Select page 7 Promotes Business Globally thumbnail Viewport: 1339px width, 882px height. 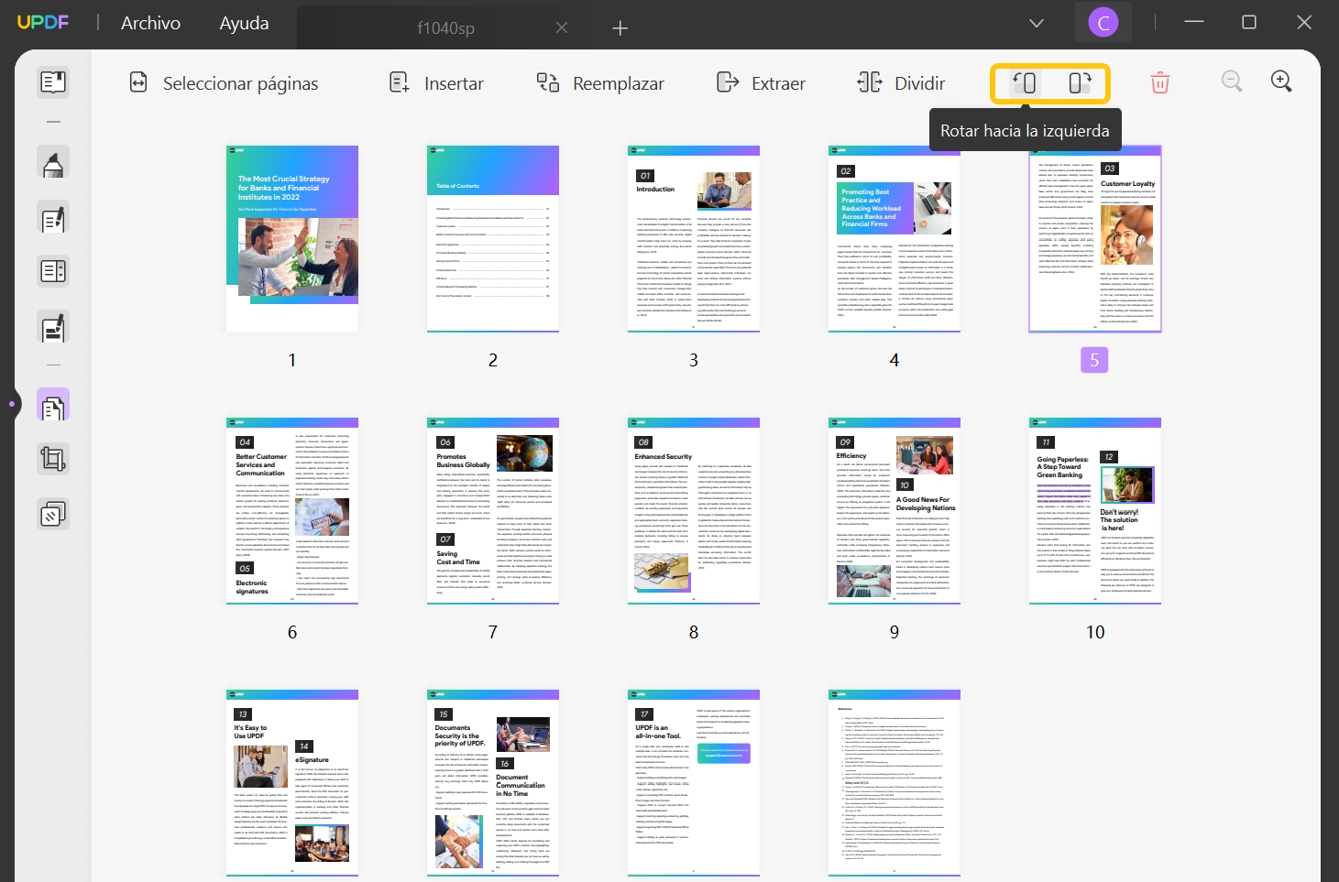coord(493,511)
